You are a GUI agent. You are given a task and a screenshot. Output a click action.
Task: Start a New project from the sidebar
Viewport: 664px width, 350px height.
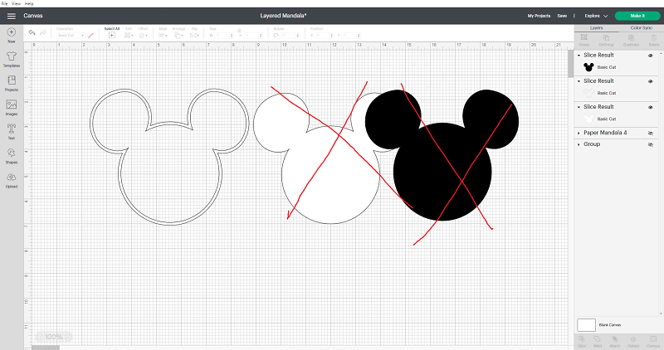(x=12, y=35)
